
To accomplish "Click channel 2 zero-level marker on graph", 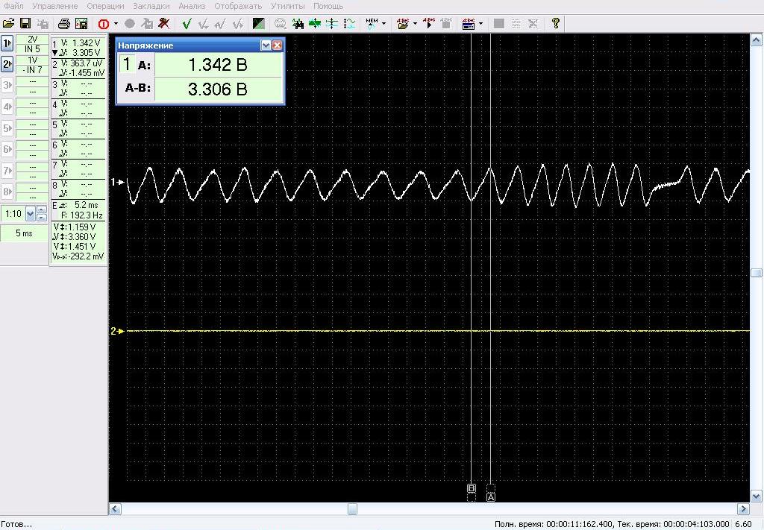I will [117, 331].
